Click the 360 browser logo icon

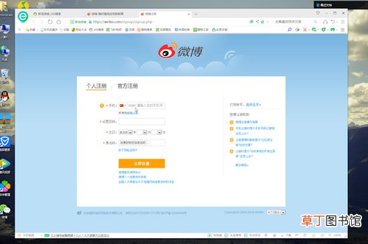tap(23, 17)
